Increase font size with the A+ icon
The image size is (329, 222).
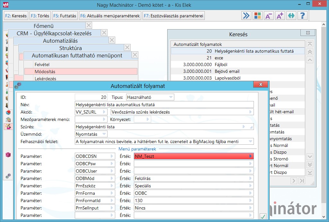click(280, 15)
